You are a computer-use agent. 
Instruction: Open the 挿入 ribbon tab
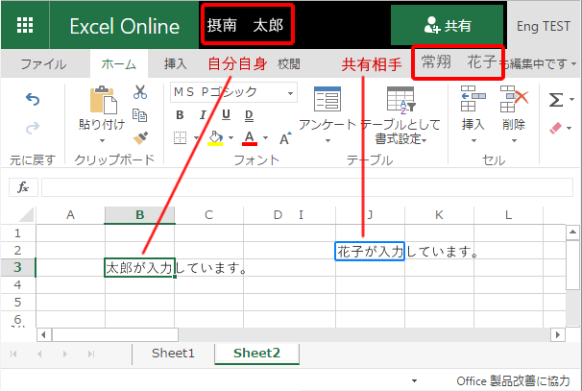[x=175, y=63]
